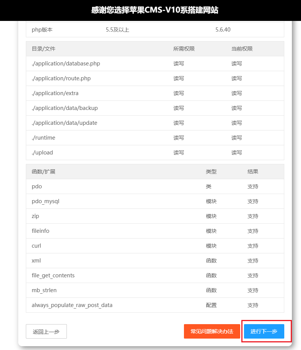Click 模块 type cell in zip row
The height and width of the screenshot is (350, 301).
tap(211, 216)
